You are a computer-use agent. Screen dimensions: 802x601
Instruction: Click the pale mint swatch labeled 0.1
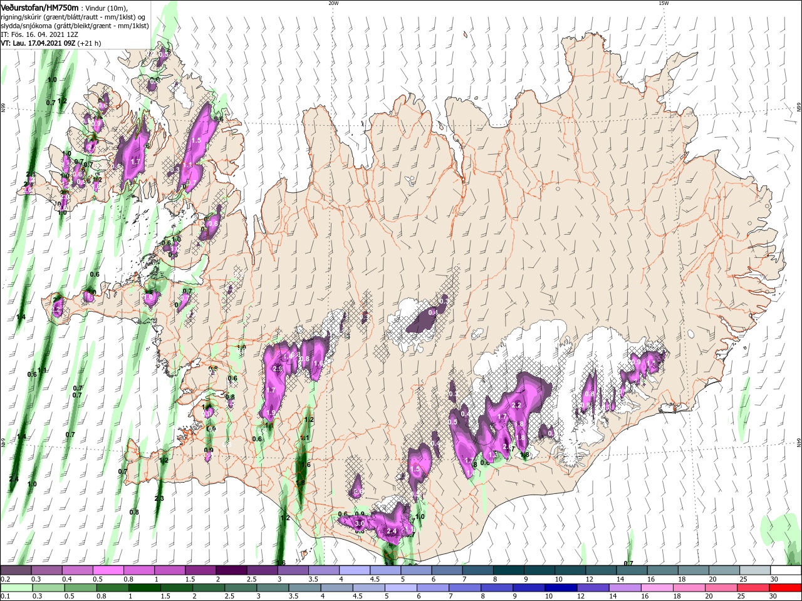16,588
